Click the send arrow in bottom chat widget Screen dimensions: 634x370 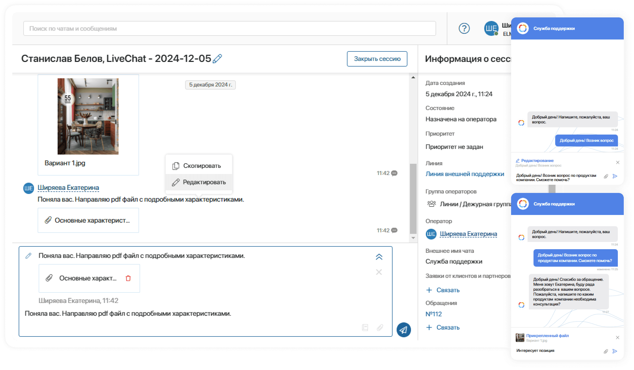point(615,351)
